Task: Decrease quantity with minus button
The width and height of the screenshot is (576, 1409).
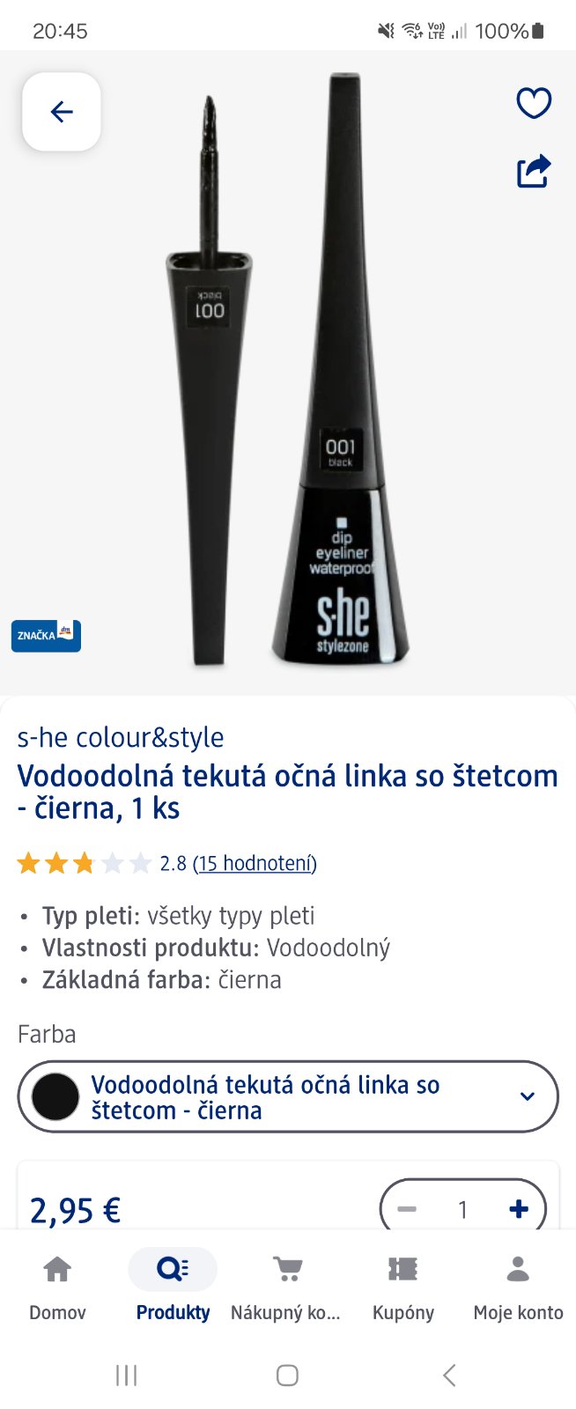Action: 407,1209
